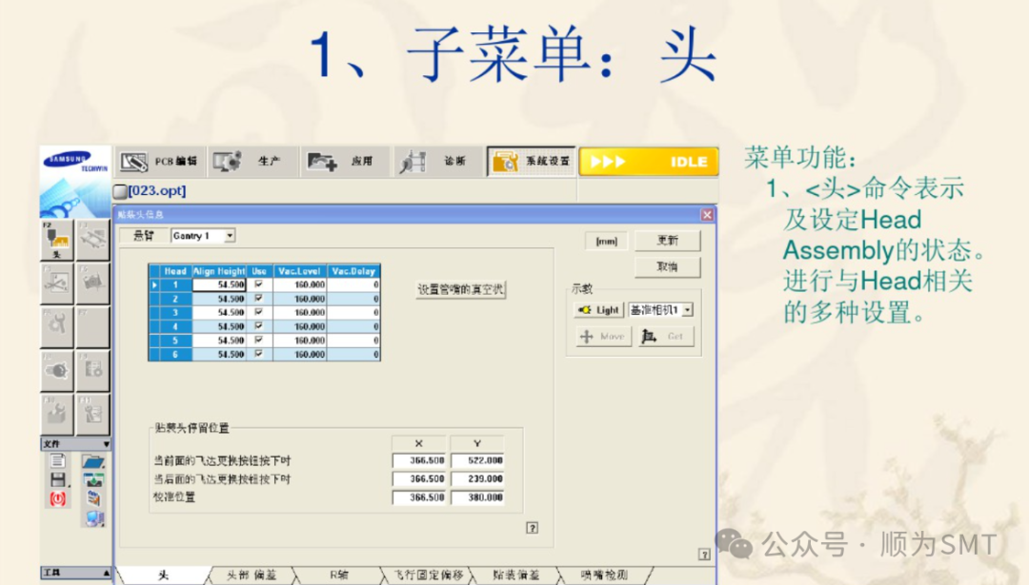Screen dimensions: 1029x585
Task: Click the F11 sidebar icon
Action: [92, 414]
